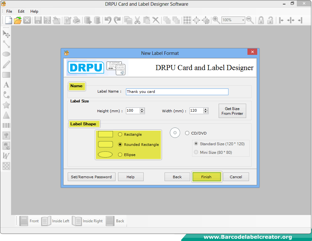Click the align center horizontally icon

[291, 20]
